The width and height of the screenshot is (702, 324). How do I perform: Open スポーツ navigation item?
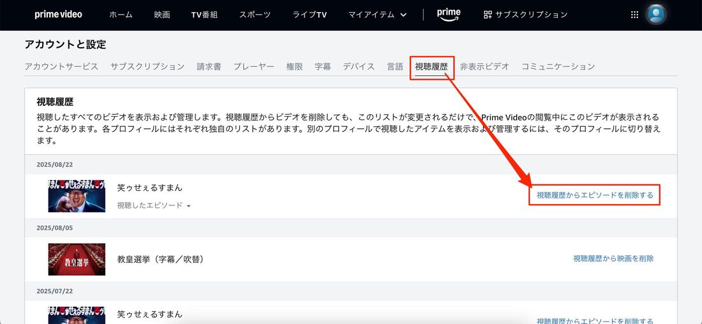coord(255,15)
